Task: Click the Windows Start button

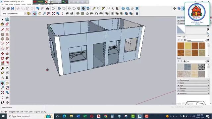Action: click(3, 116)
